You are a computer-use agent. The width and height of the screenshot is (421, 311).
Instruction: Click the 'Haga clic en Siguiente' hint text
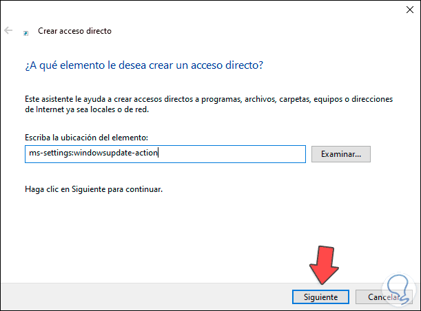(x=93, y=188)
